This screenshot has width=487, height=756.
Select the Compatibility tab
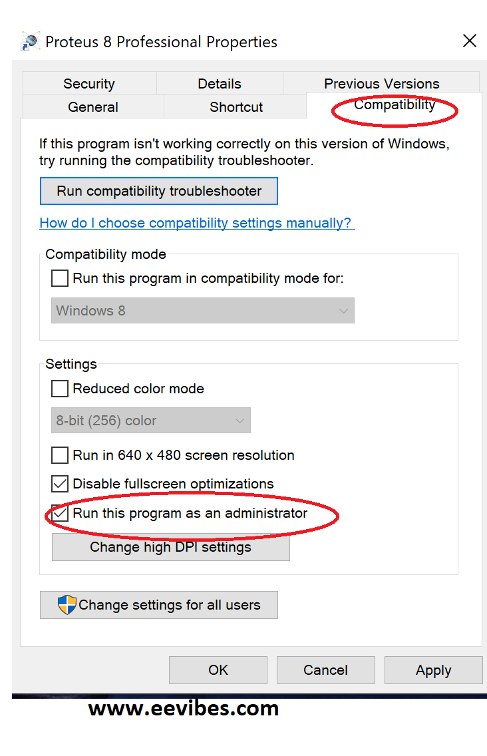point(395,104)
